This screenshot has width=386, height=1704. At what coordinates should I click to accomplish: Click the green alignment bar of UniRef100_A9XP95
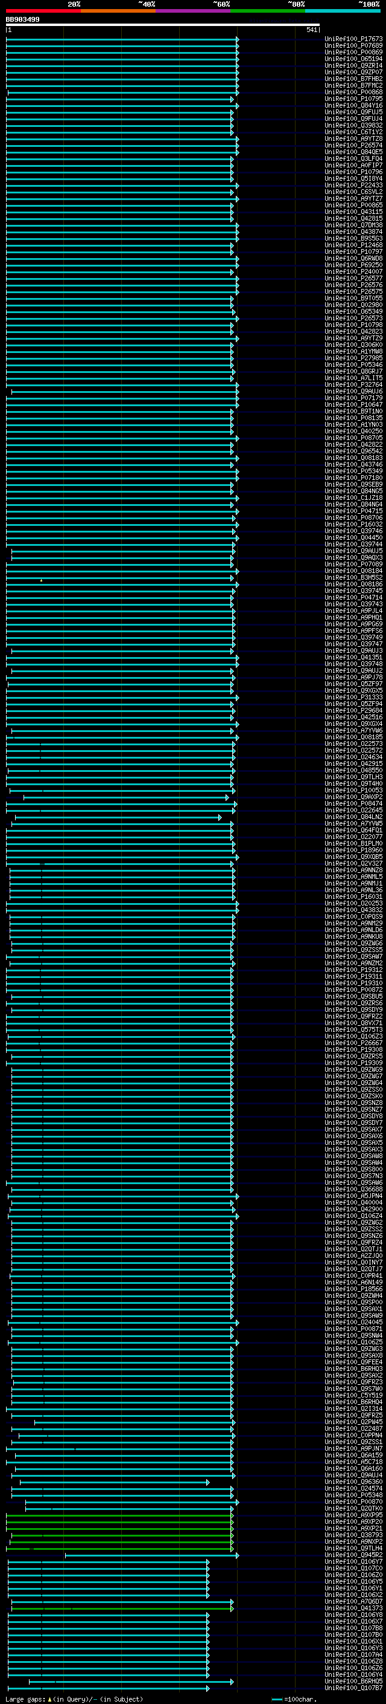tap(119, 1515)
